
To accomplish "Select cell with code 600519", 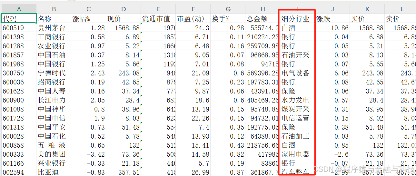I will point(19,28).
